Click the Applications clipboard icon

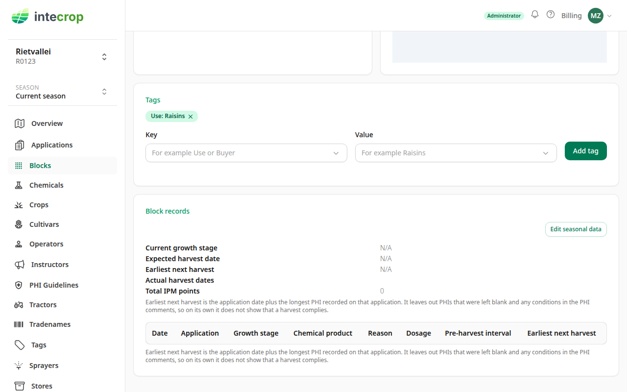tap(20, 145)
